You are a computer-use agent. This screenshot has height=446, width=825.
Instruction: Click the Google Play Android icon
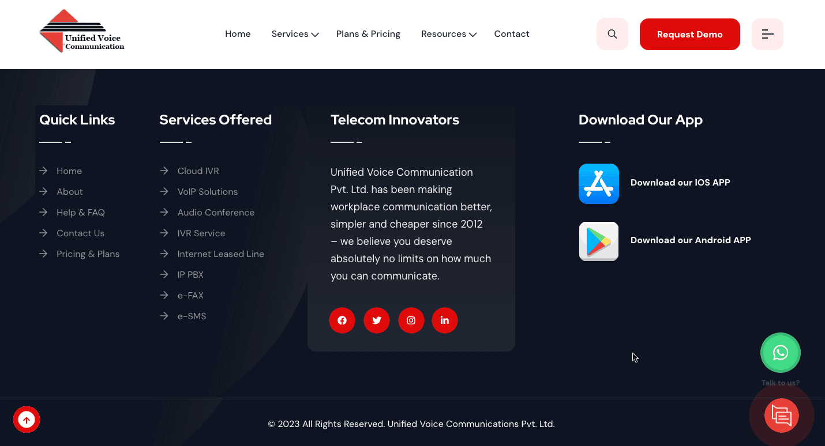599,241
